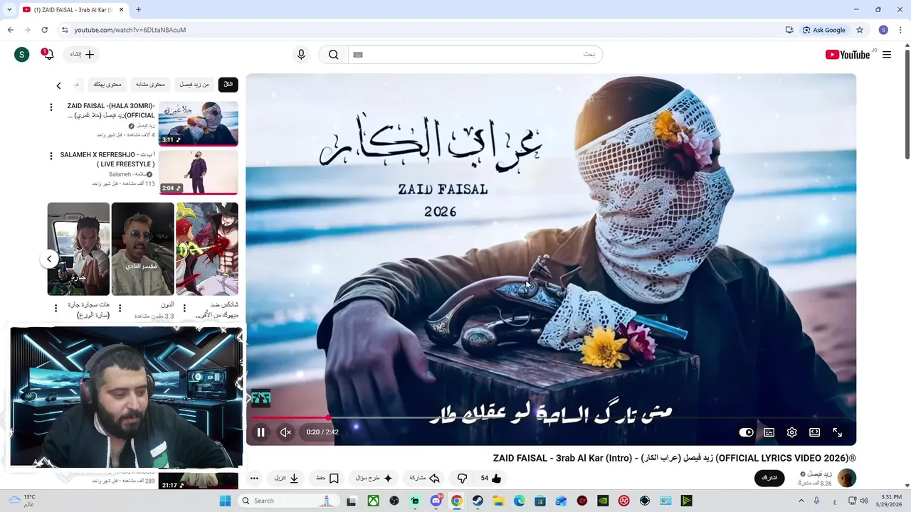Open the on-screen keyboard icon in the search box
The width and height of the screenshot is (911, 512).
pos(358,55)
